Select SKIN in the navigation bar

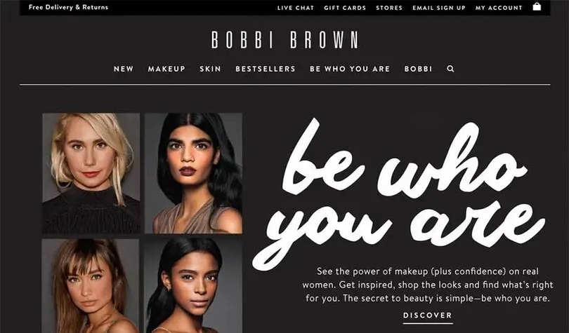coord(210,69)
